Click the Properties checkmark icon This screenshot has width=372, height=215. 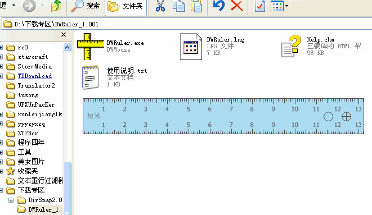[260, 6]
